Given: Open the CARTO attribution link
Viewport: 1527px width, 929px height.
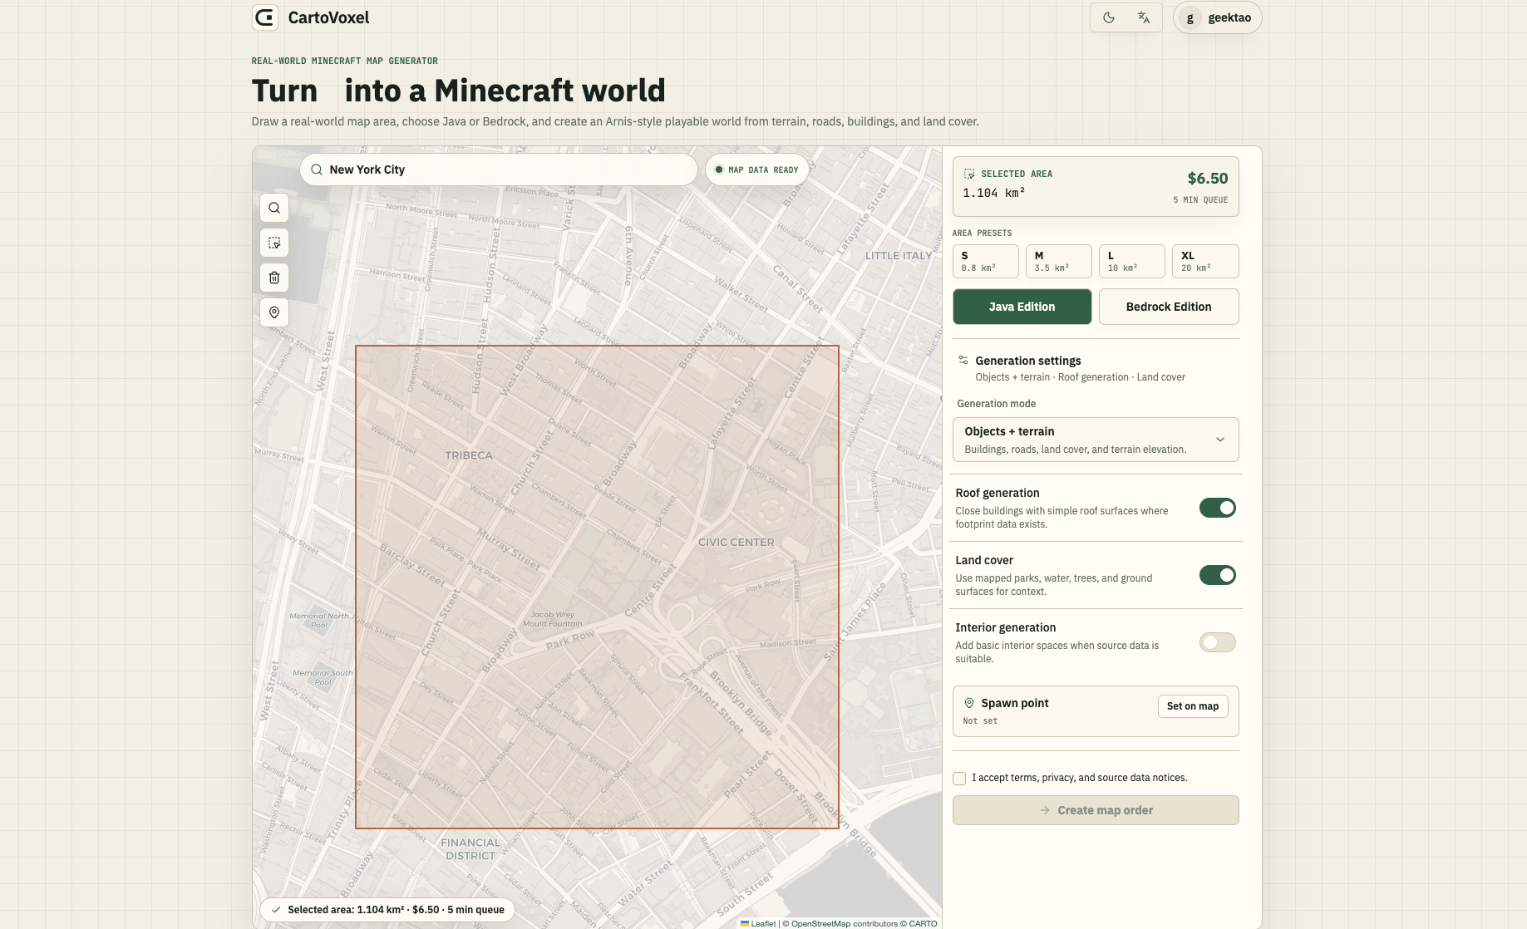Looking at the screenshot, I should click(x=923, y=923).
